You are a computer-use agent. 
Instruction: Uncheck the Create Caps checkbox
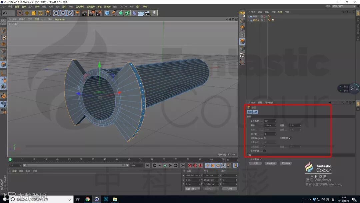pyautogui.click(x=290, y=138)
